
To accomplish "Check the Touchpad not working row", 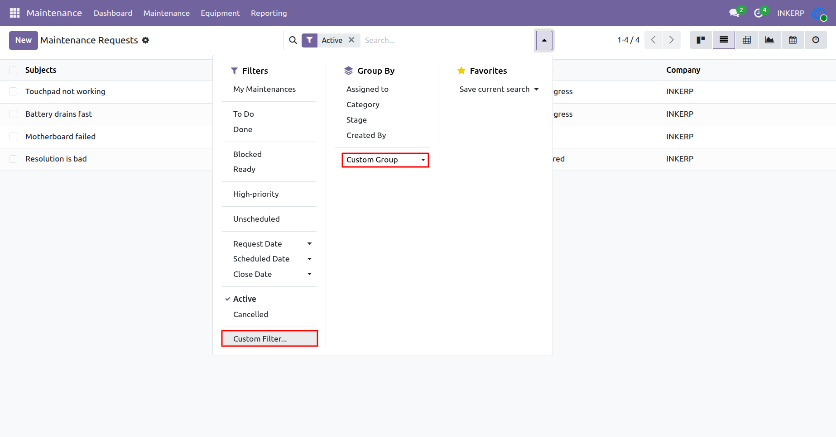I will click(13, 91).
